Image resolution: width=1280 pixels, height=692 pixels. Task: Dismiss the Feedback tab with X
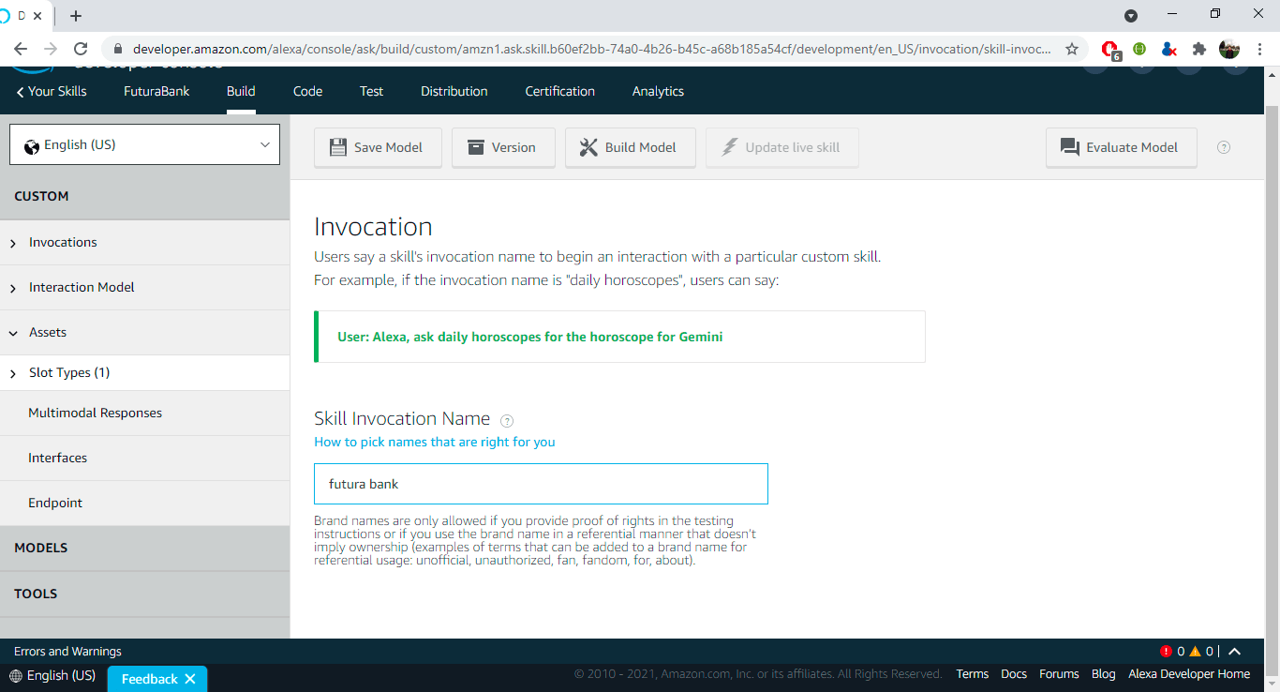190,679
